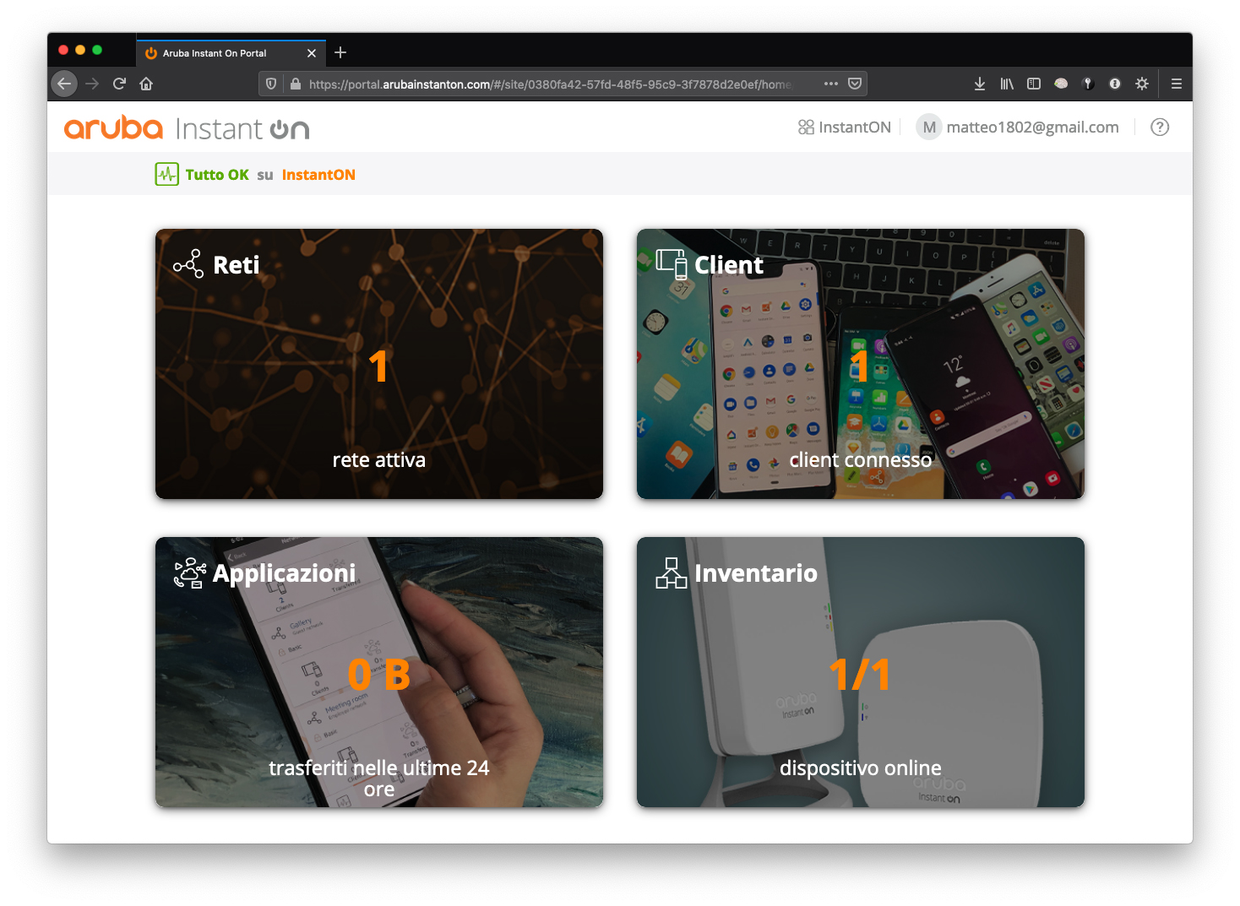Click 'trasferiti nelle ultime 24 ore' label
Screen dimensions: 1240x906
click(379, 779)
